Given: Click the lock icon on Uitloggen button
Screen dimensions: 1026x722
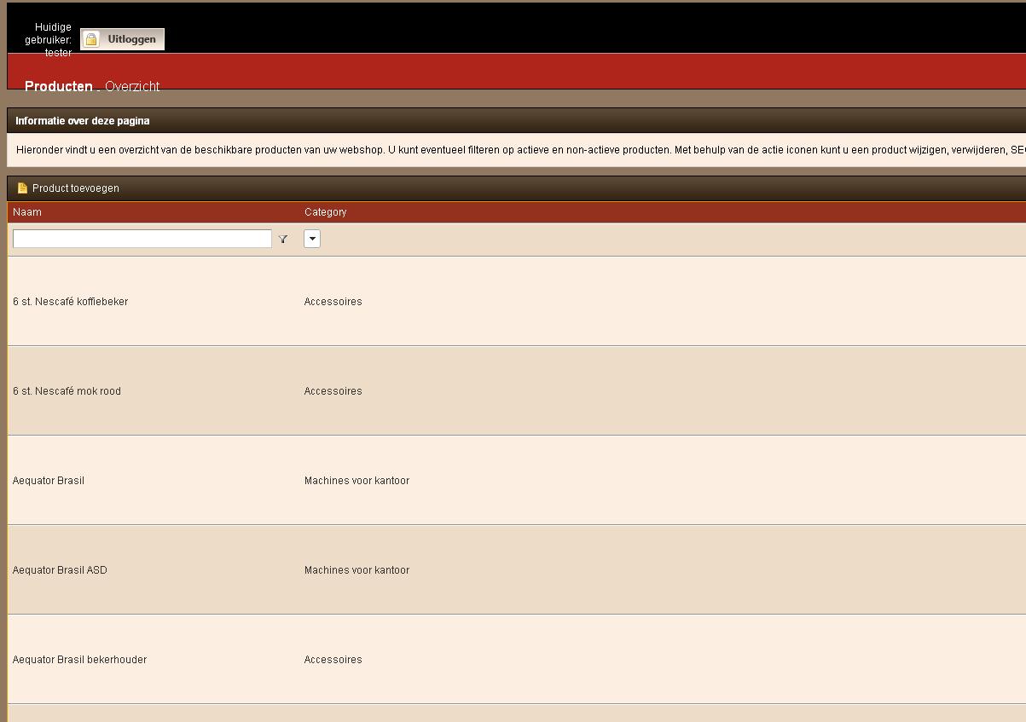Looking at the screenshot, I should [x=91, y=39].
